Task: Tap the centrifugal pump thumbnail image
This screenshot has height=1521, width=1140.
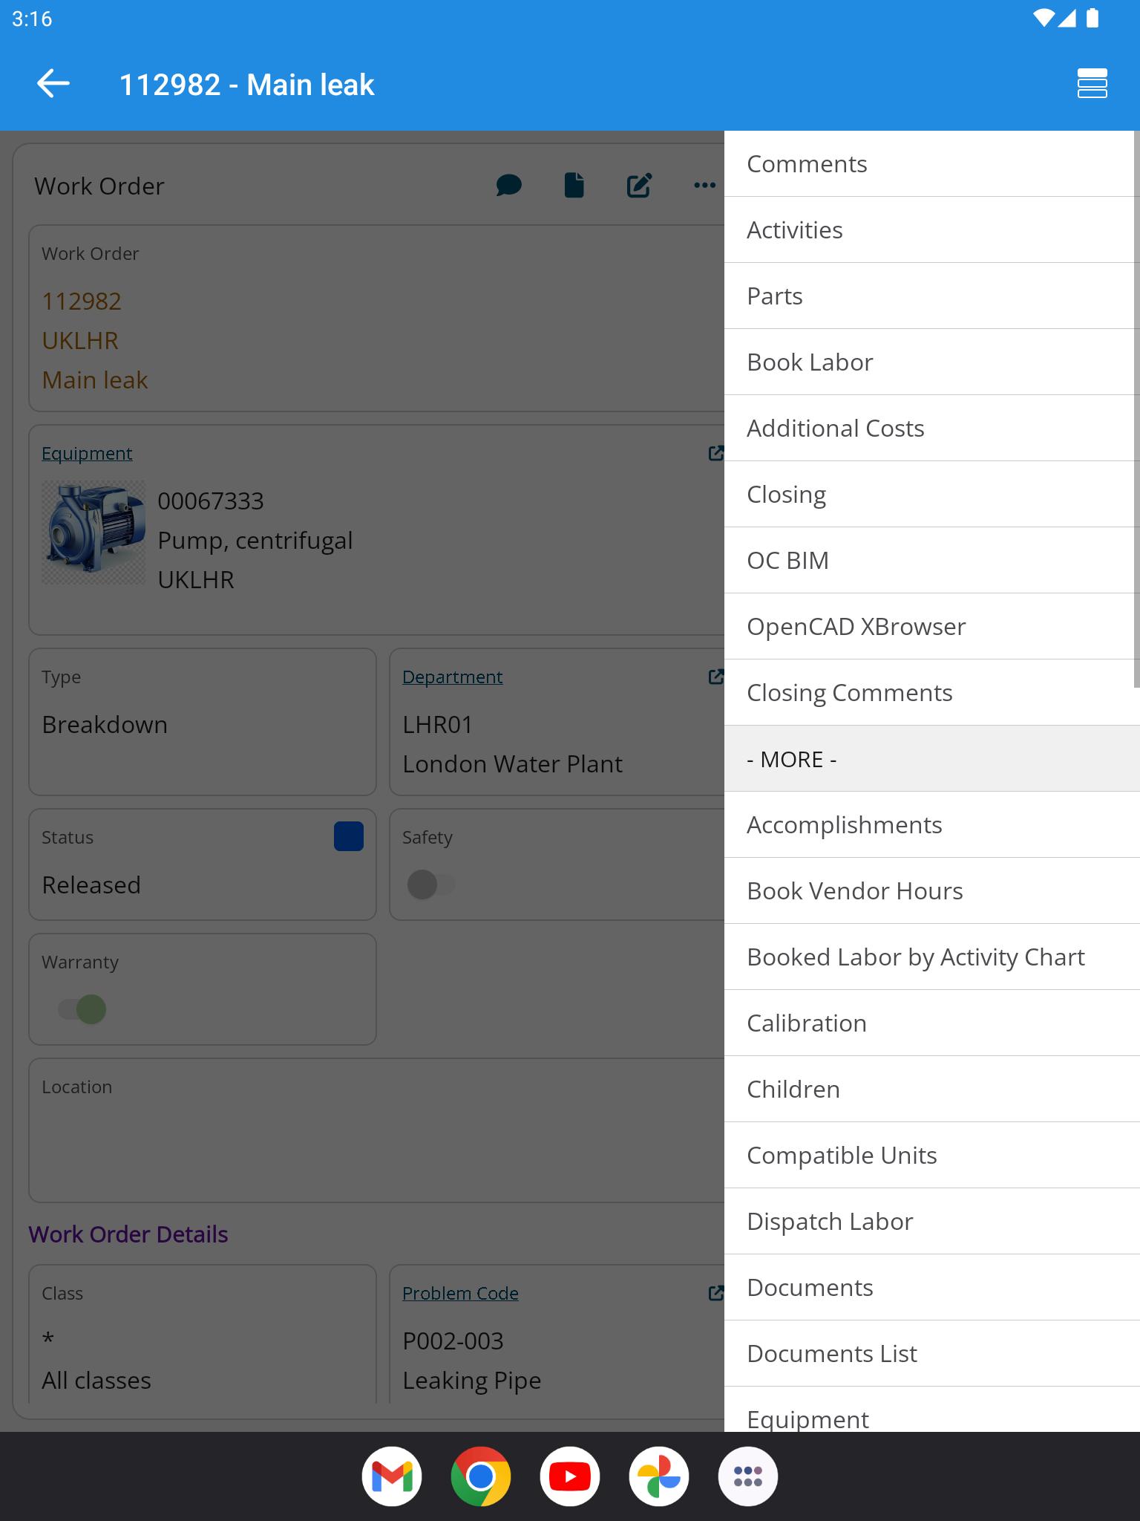Action: 94,532
